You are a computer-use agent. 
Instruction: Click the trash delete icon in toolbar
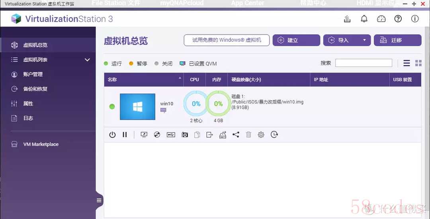pyautogui.click(x=248, y=134)
